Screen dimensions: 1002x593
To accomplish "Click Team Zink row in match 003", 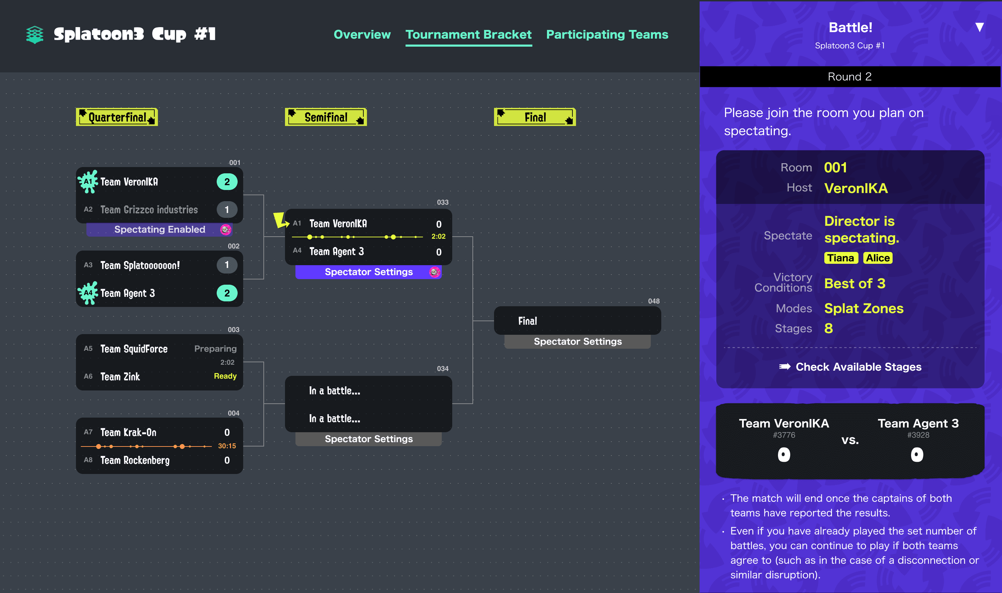I will coord(160,377).
